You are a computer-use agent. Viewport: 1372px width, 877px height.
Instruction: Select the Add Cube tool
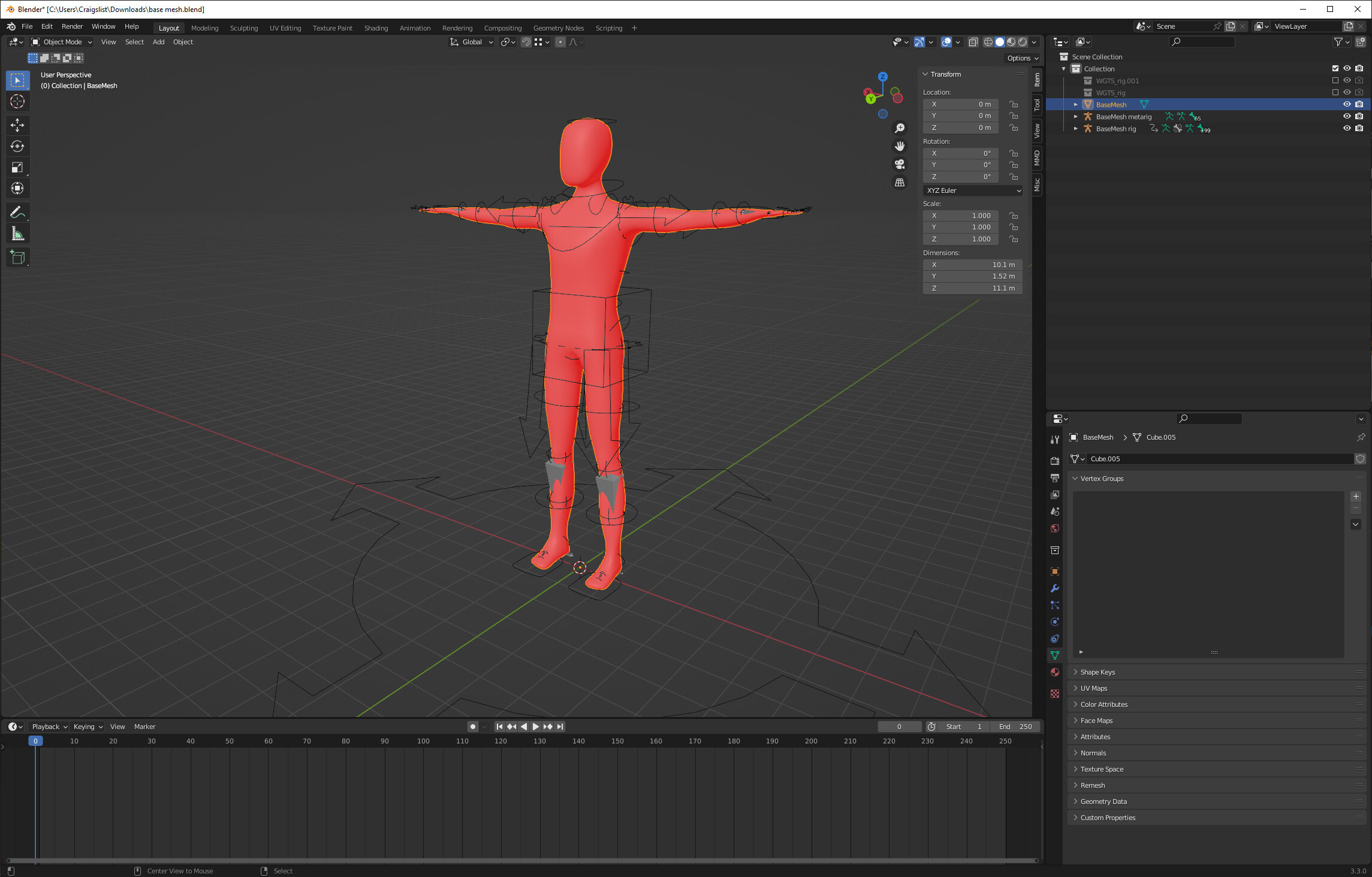(x=17, y=258)
